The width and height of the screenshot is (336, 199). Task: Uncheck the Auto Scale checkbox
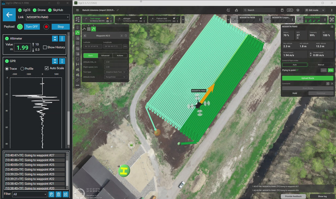[47, 68]
